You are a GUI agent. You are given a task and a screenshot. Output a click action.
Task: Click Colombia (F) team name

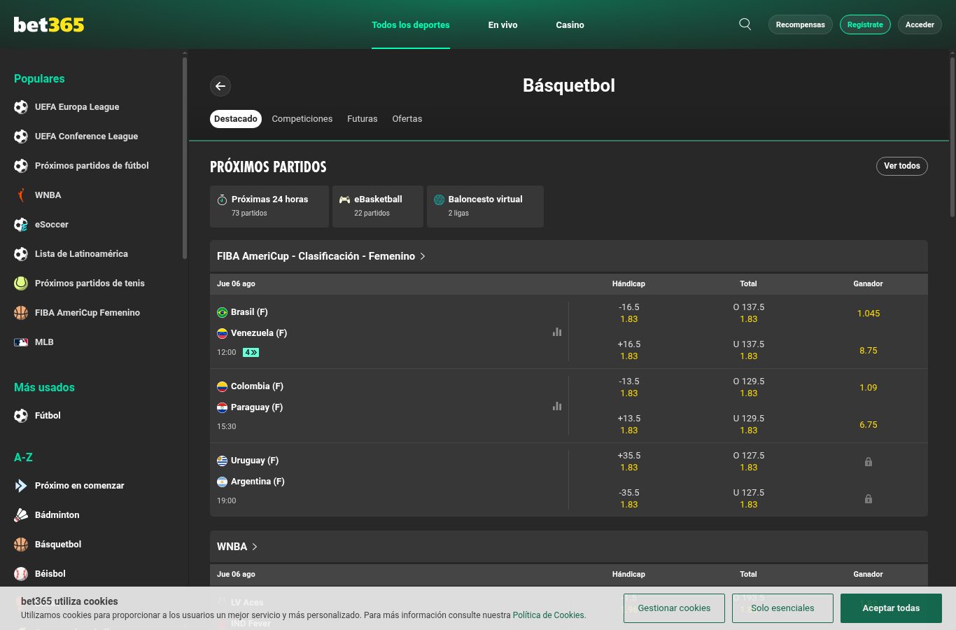257,386
